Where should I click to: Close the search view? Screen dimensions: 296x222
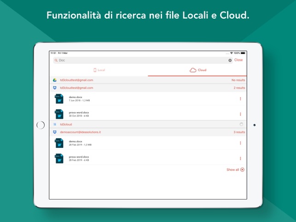(x=238, y=60)
